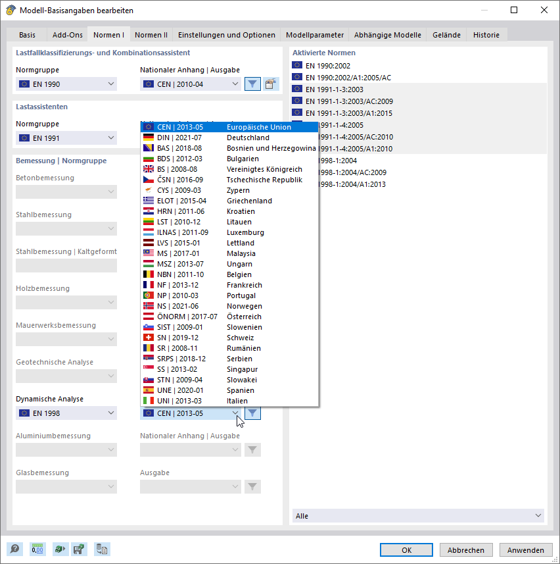Screen dimensions: 560x564
Task: Click the settings icon beside the EN 1990 filter
Action: 271,84
